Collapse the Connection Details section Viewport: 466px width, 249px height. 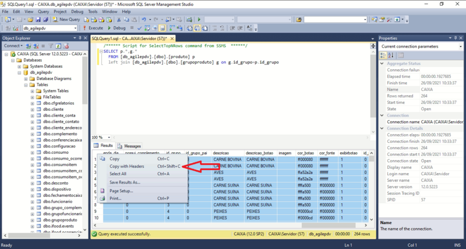point(382,128)
